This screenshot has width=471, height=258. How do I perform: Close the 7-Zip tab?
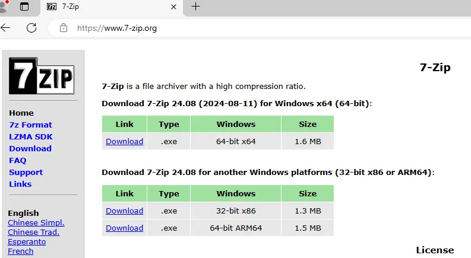pyautogui.click(x=173, y=7)
